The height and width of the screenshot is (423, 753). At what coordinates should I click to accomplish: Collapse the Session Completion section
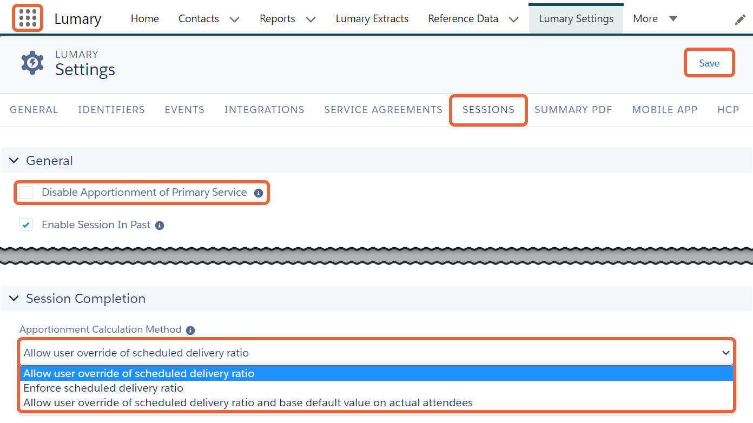[x=14, y=299]
